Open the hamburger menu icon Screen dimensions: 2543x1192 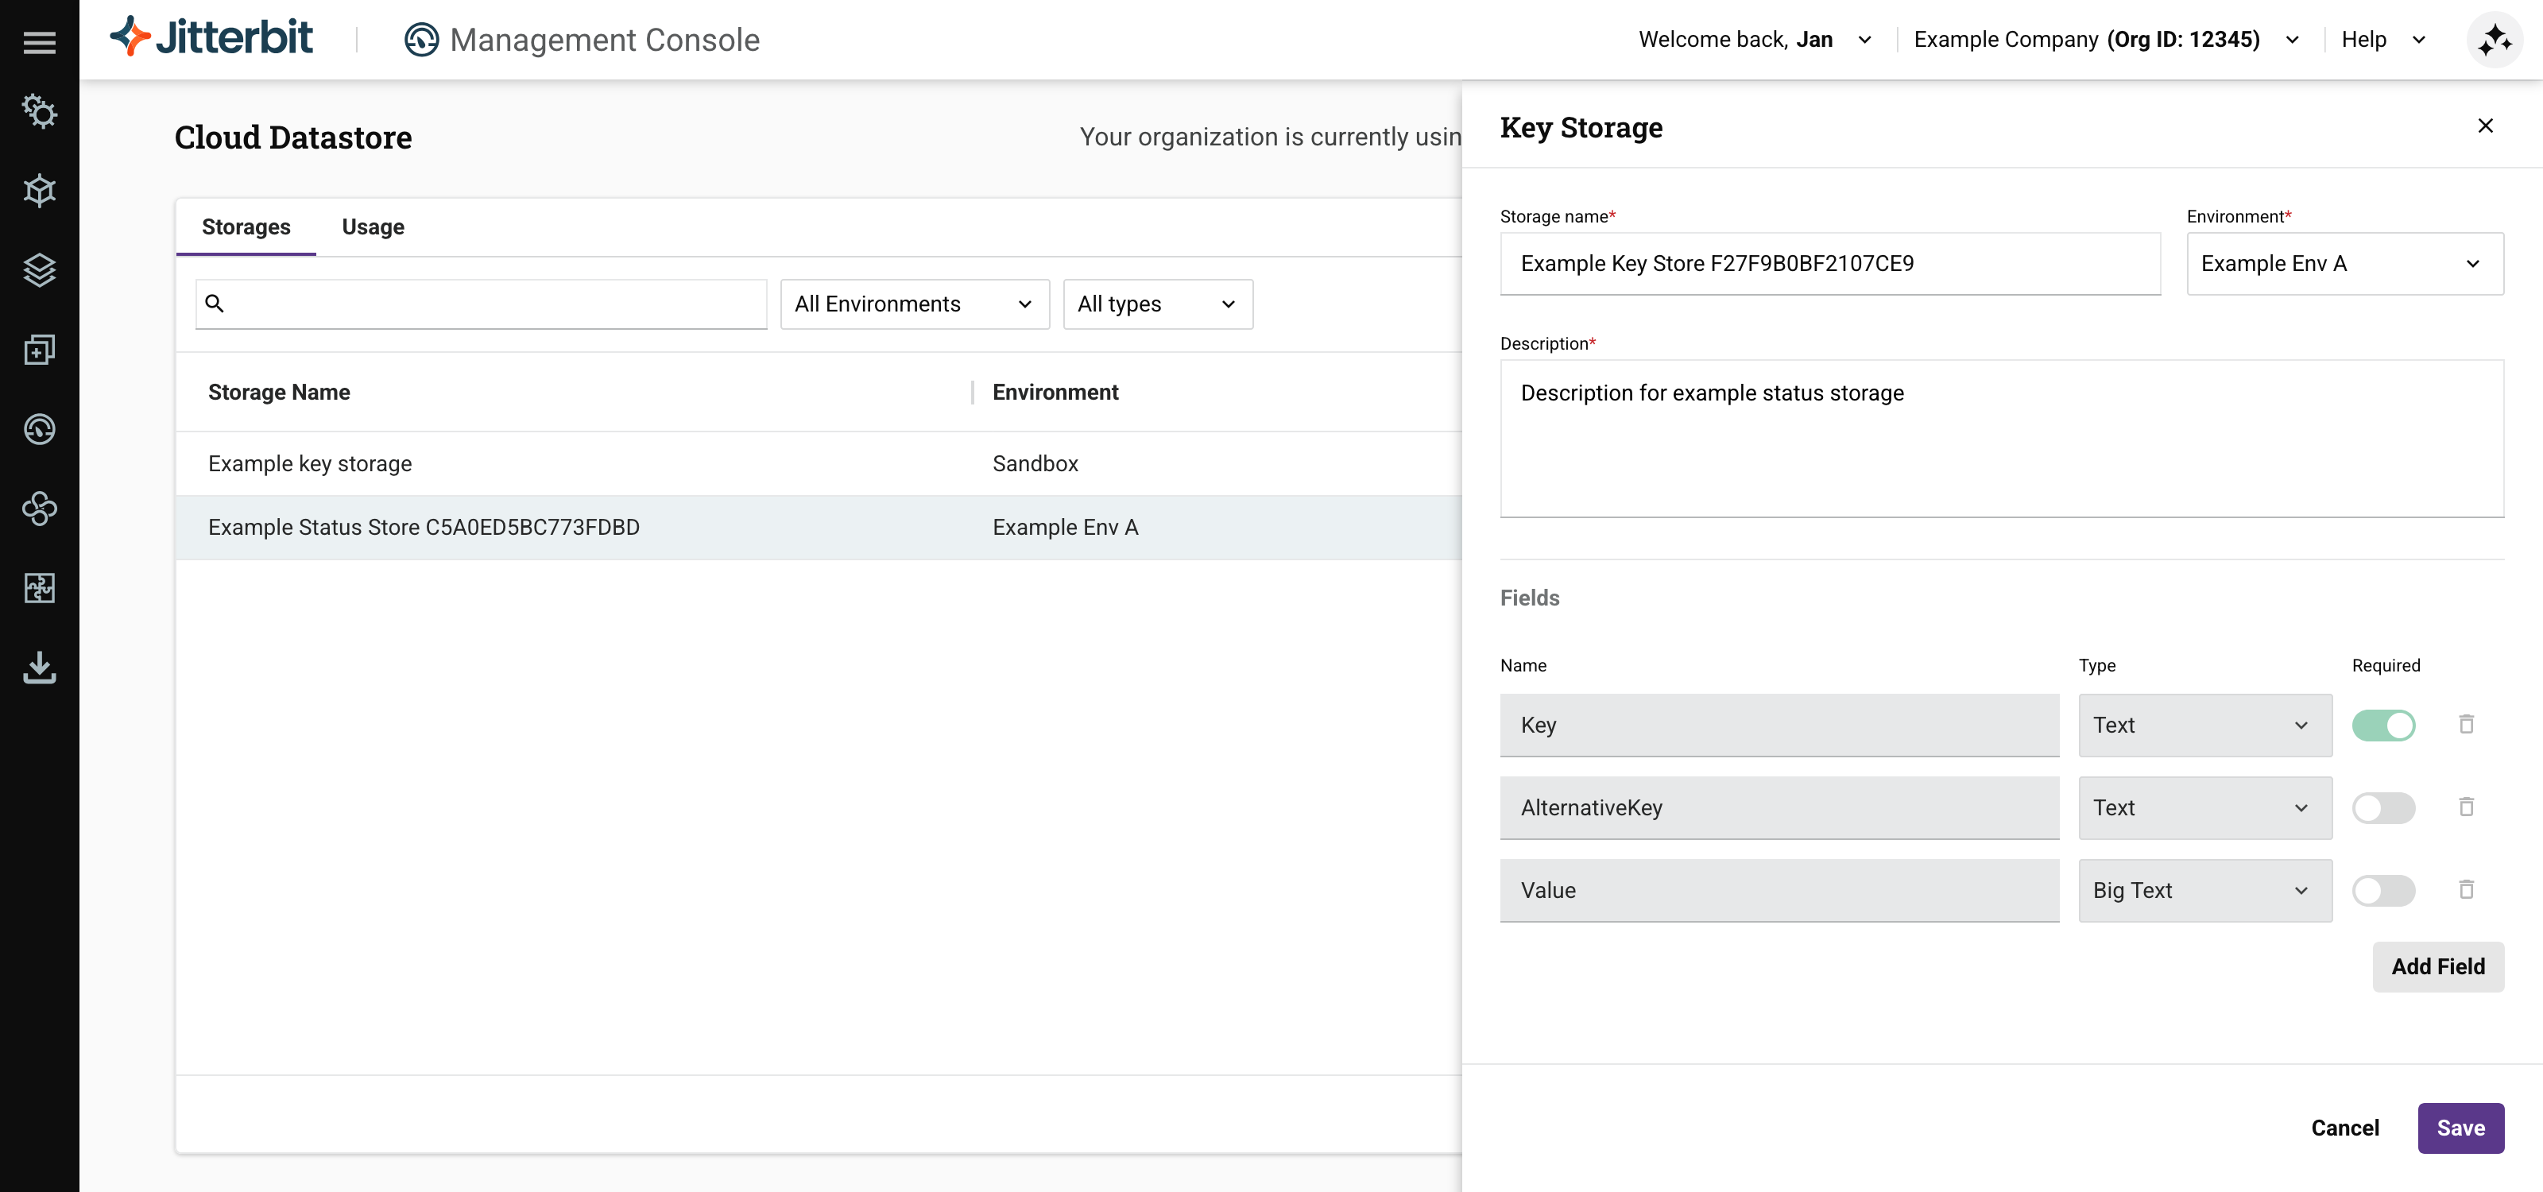[x=40, y=41]
